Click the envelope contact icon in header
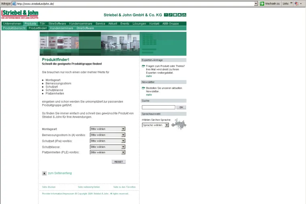The image size is (306, 204). [x=175, y=15]
